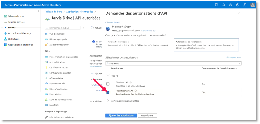
Task: Show info for Files.Read.All
Action: 130,82
